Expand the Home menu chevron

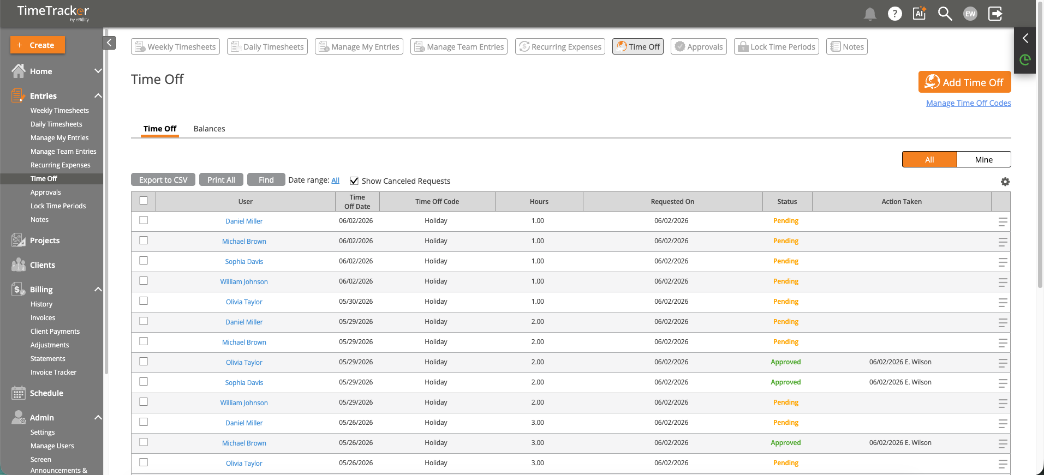click(98, 71)
